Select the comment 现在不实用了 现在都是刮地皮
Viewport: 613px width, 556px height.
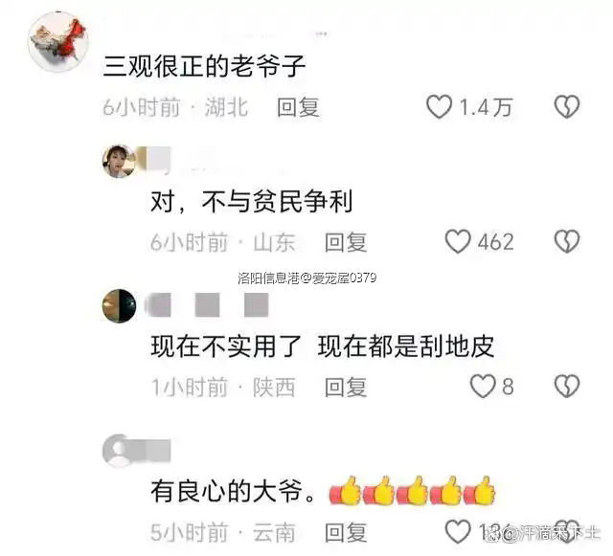coord(323,346)
